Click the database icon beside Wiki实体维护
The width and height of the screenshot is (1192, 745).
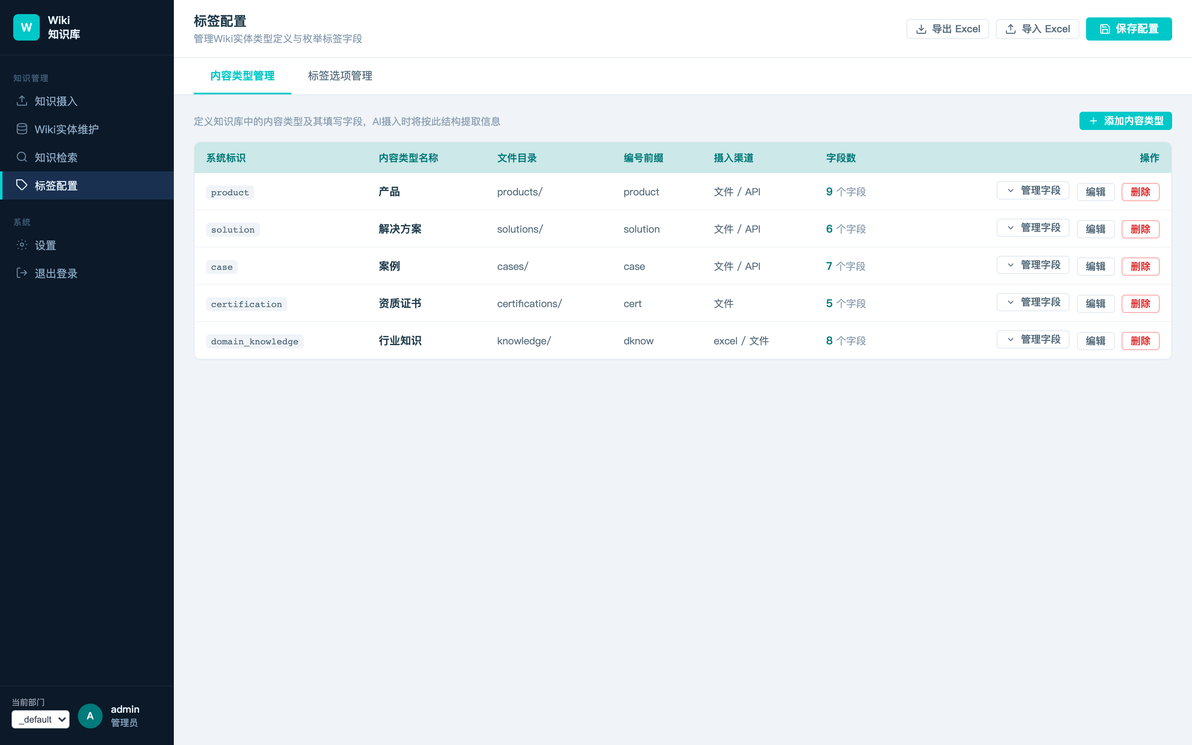click(x=22, y=129)
